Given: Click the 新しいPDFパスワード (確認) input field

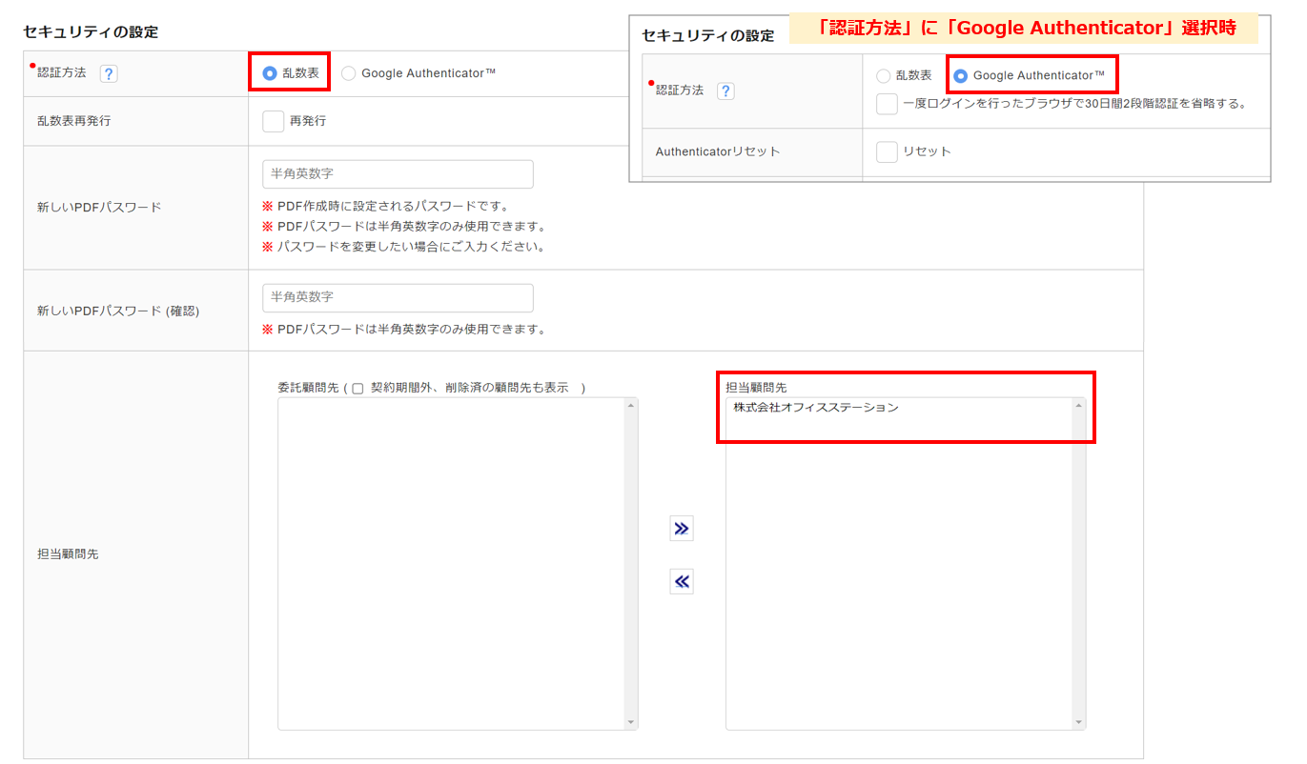Looking at the screenshot, I should [398, 297].
